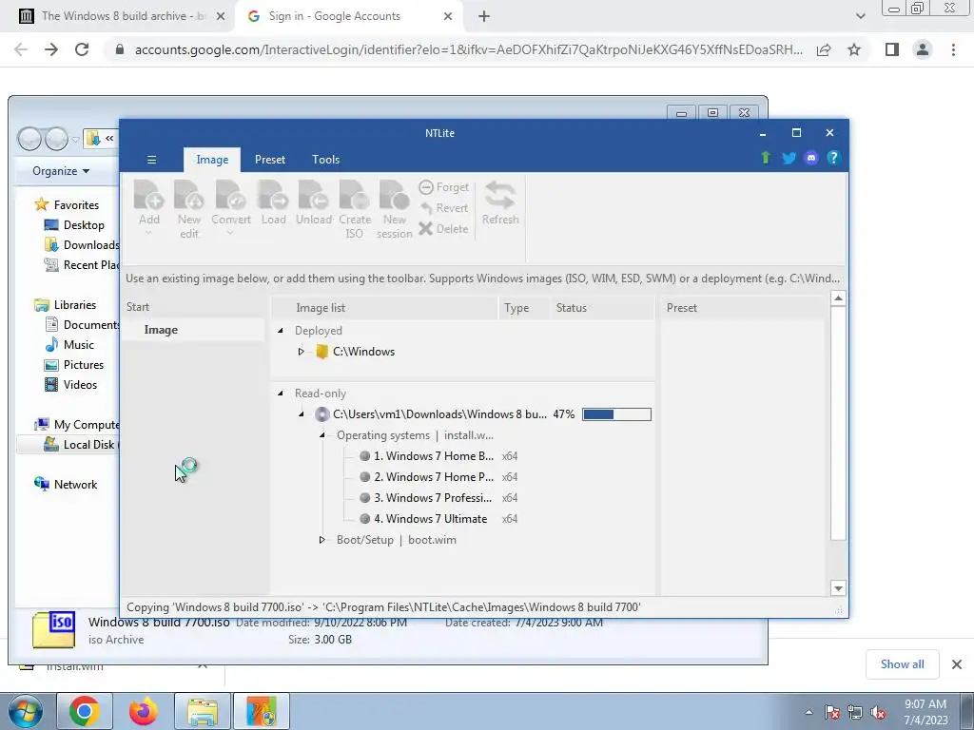This screenshot has height=730, width=974.
Task: Select 3. Windows 7 Professional edition
Action: coord(433,498)
